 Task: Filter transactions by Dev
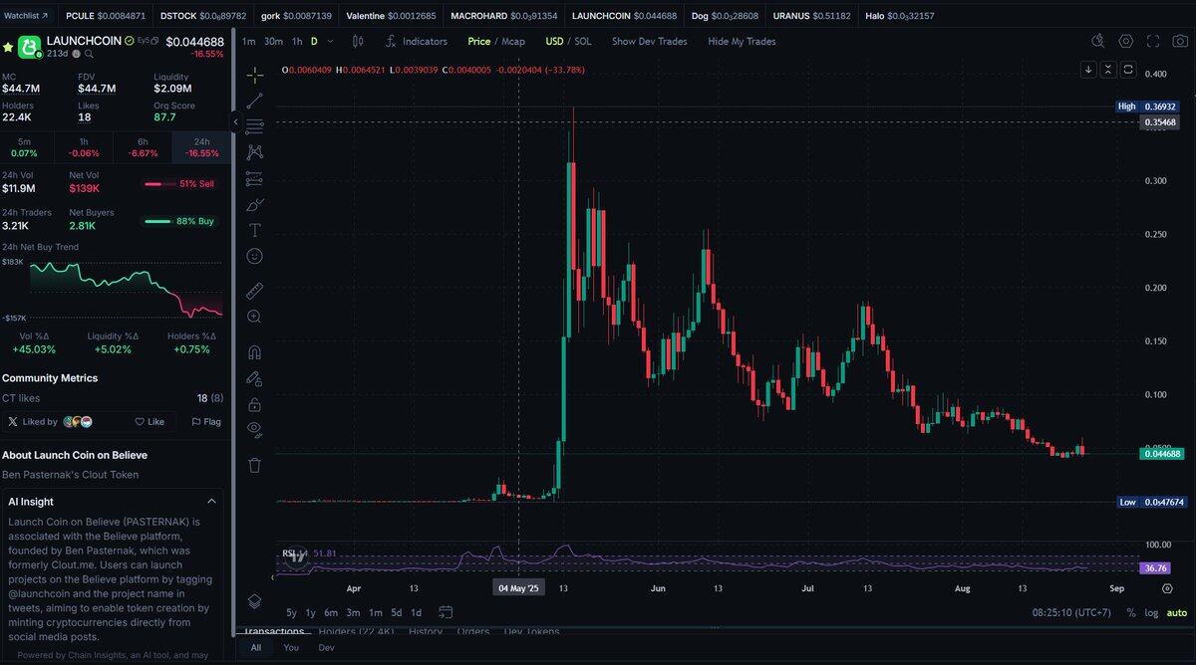coord(326,647)
